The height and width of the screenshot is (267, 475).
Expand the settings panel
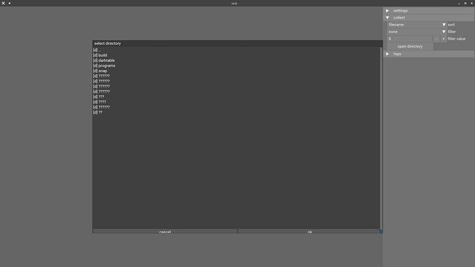coord(429,10)
